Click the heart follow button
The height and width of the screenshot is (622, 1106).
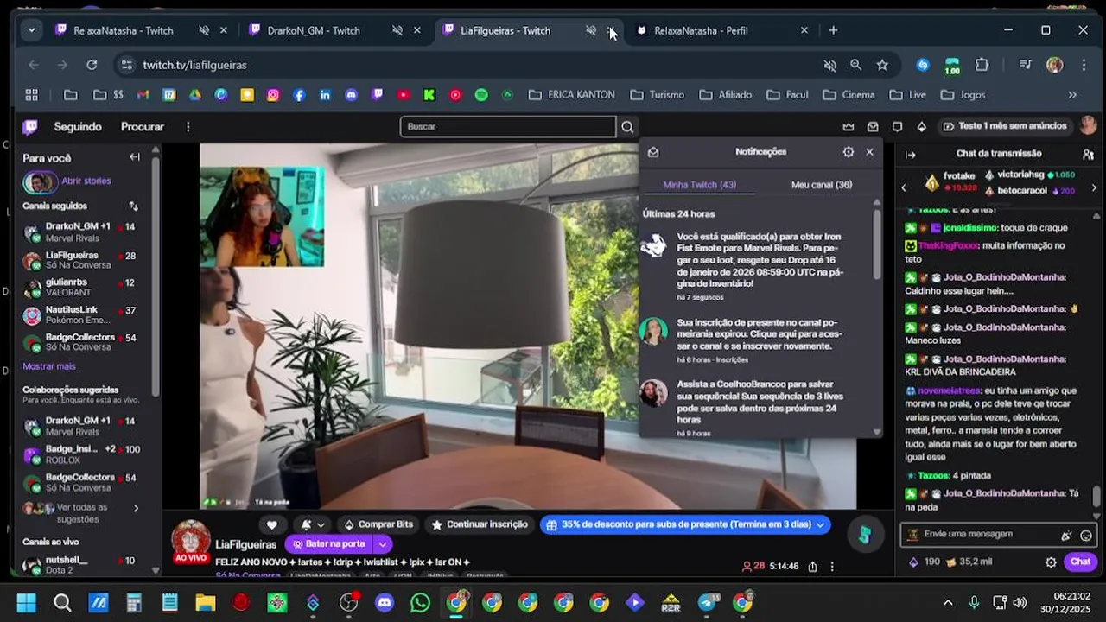tap(271, 524)
